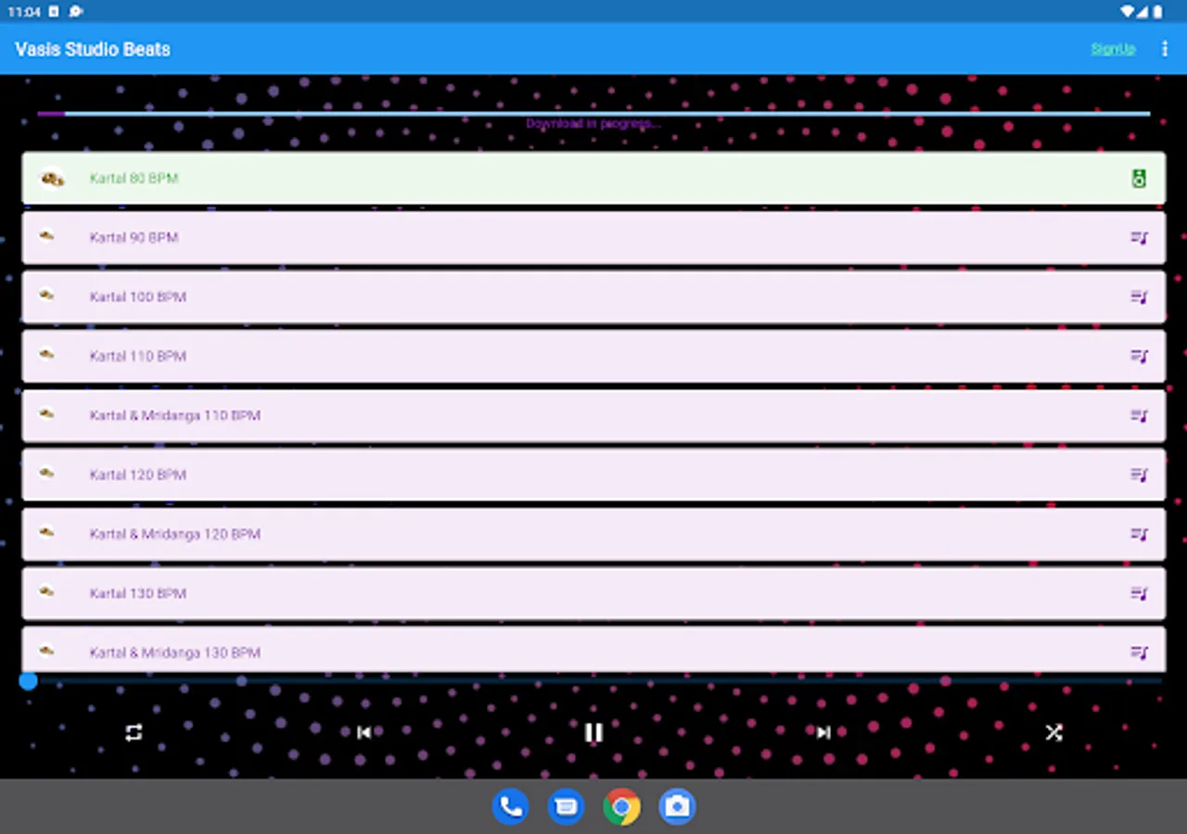Click the Kartal 120 BPM cymbal thumbnail
Screen dimensions: 1187x834
46,474
